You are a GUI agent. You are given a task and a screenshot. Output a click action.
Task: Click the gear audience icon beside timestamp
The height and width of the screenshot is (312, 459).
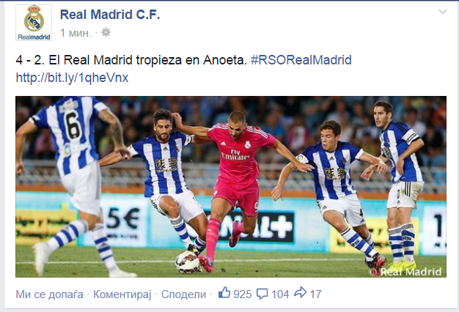tap(106, 32)
